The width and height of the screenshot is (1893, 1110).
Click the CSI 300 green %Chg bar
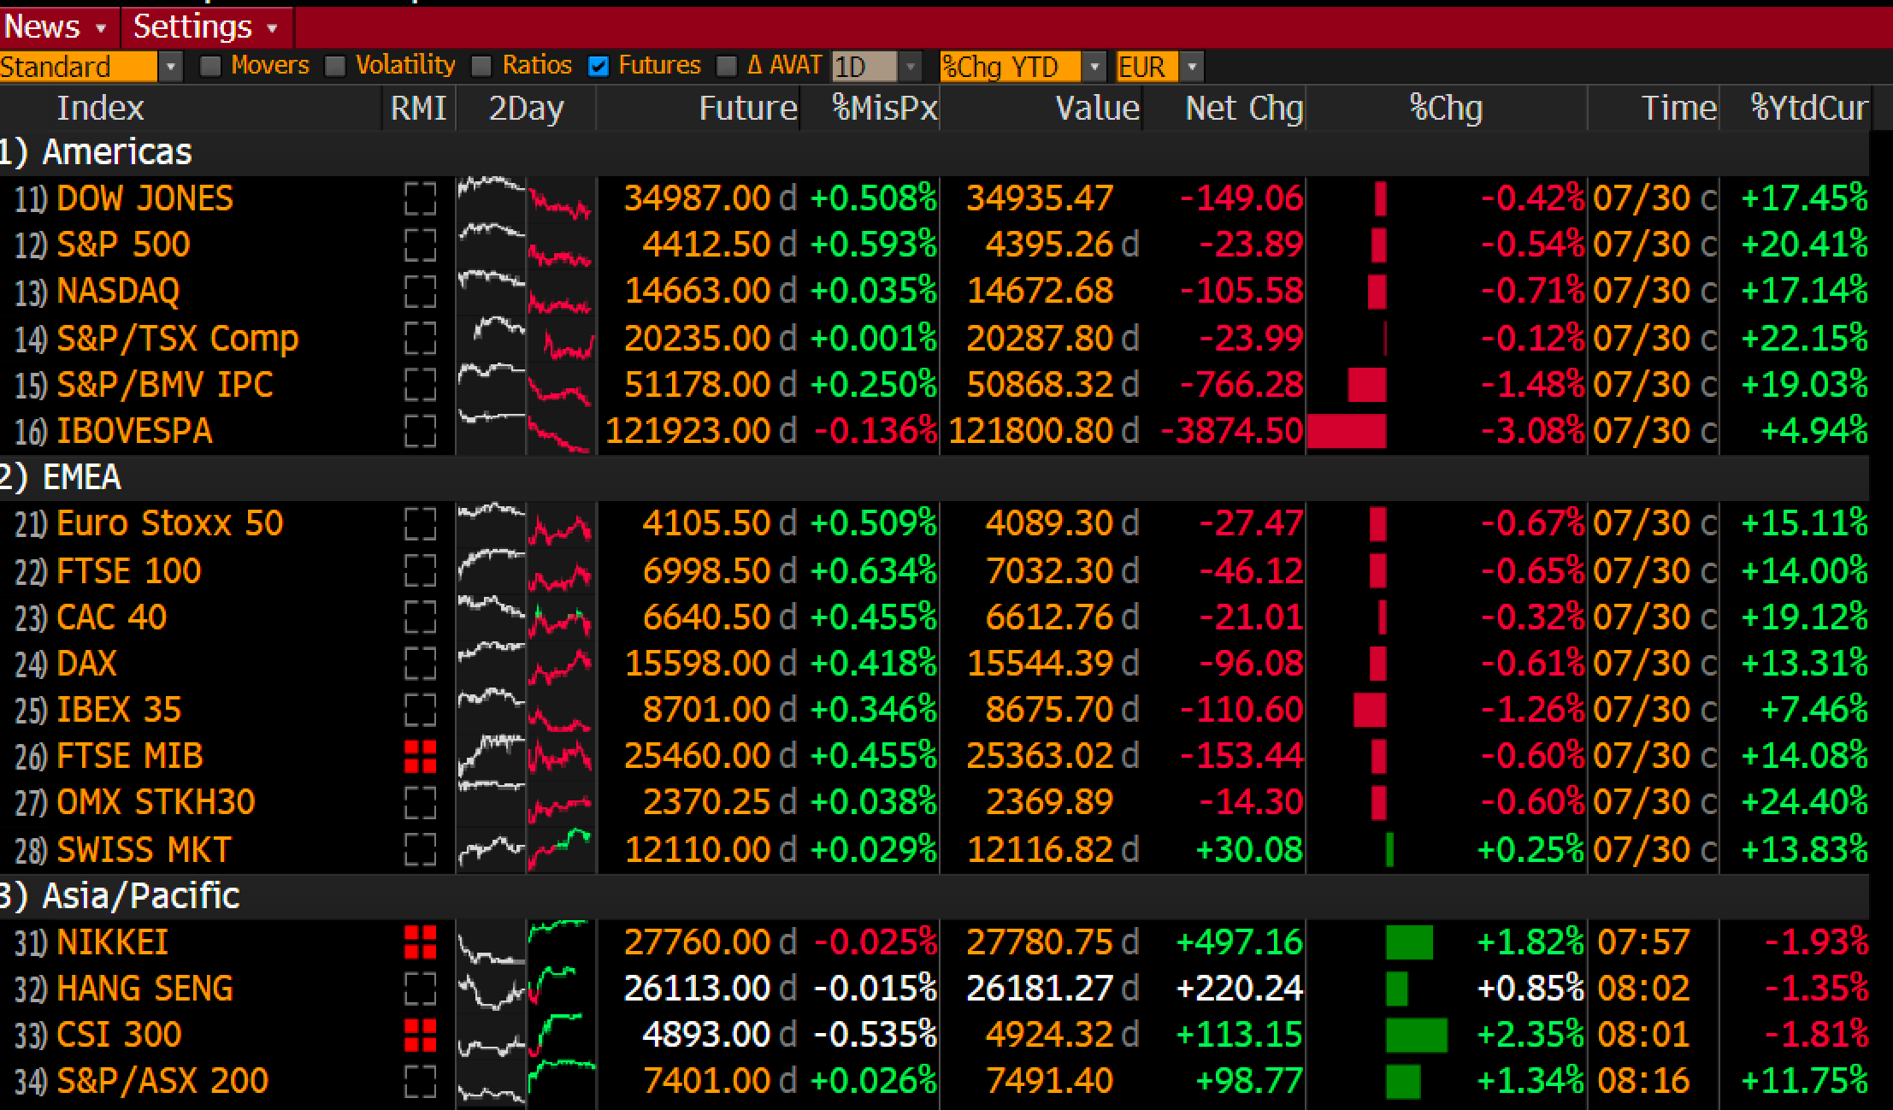[1417, 1035]
